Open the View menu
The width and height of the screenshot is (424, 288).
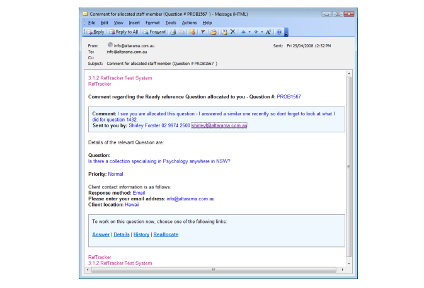tap(118, 23)
